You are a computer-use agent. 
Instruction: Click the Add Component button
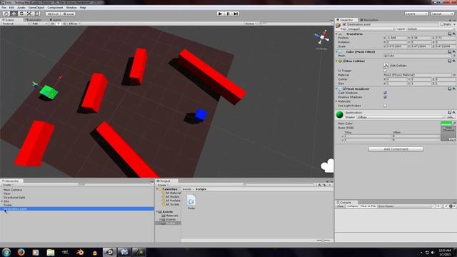[x=396, y=149]
